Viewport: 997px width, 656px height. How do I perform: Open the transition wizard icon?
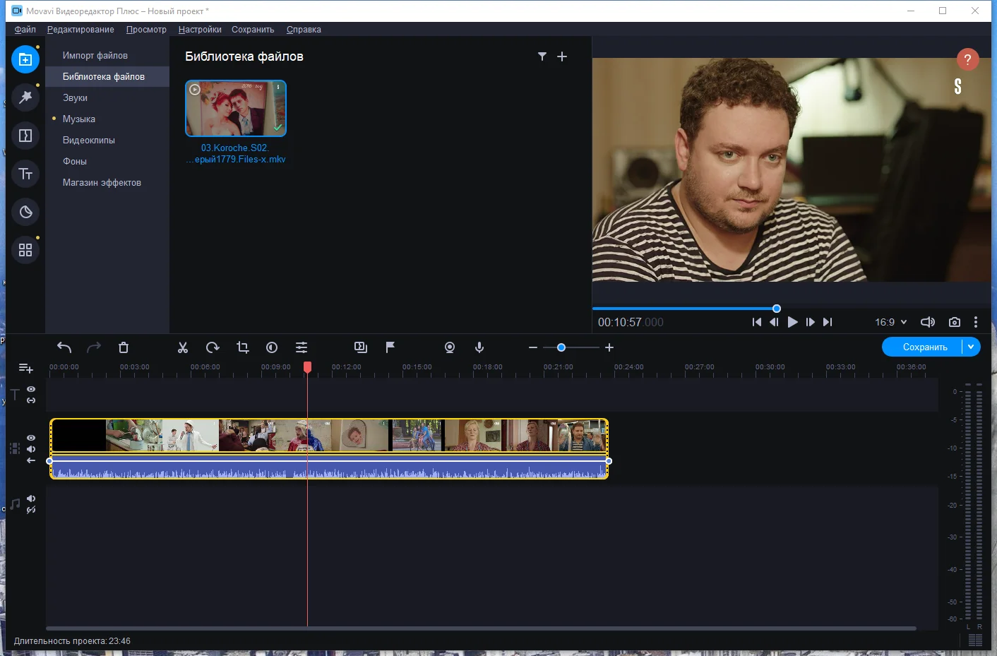[x=361, y=347]
